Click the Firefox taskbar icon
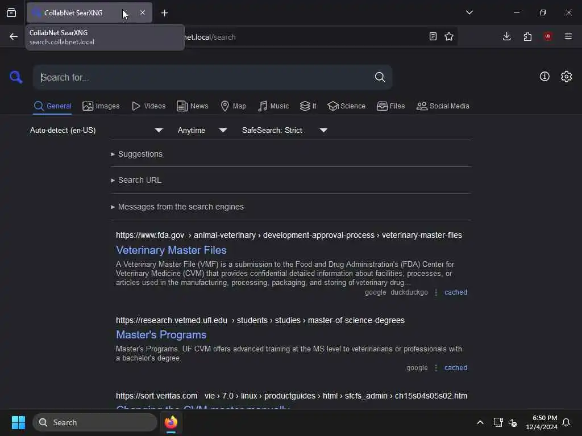 tap(171, 422)
